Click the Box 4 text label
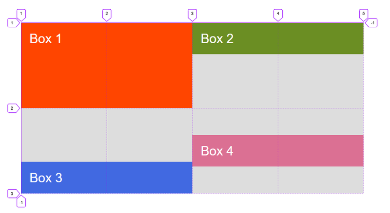390x213 pixels. (x=217, y=151)
